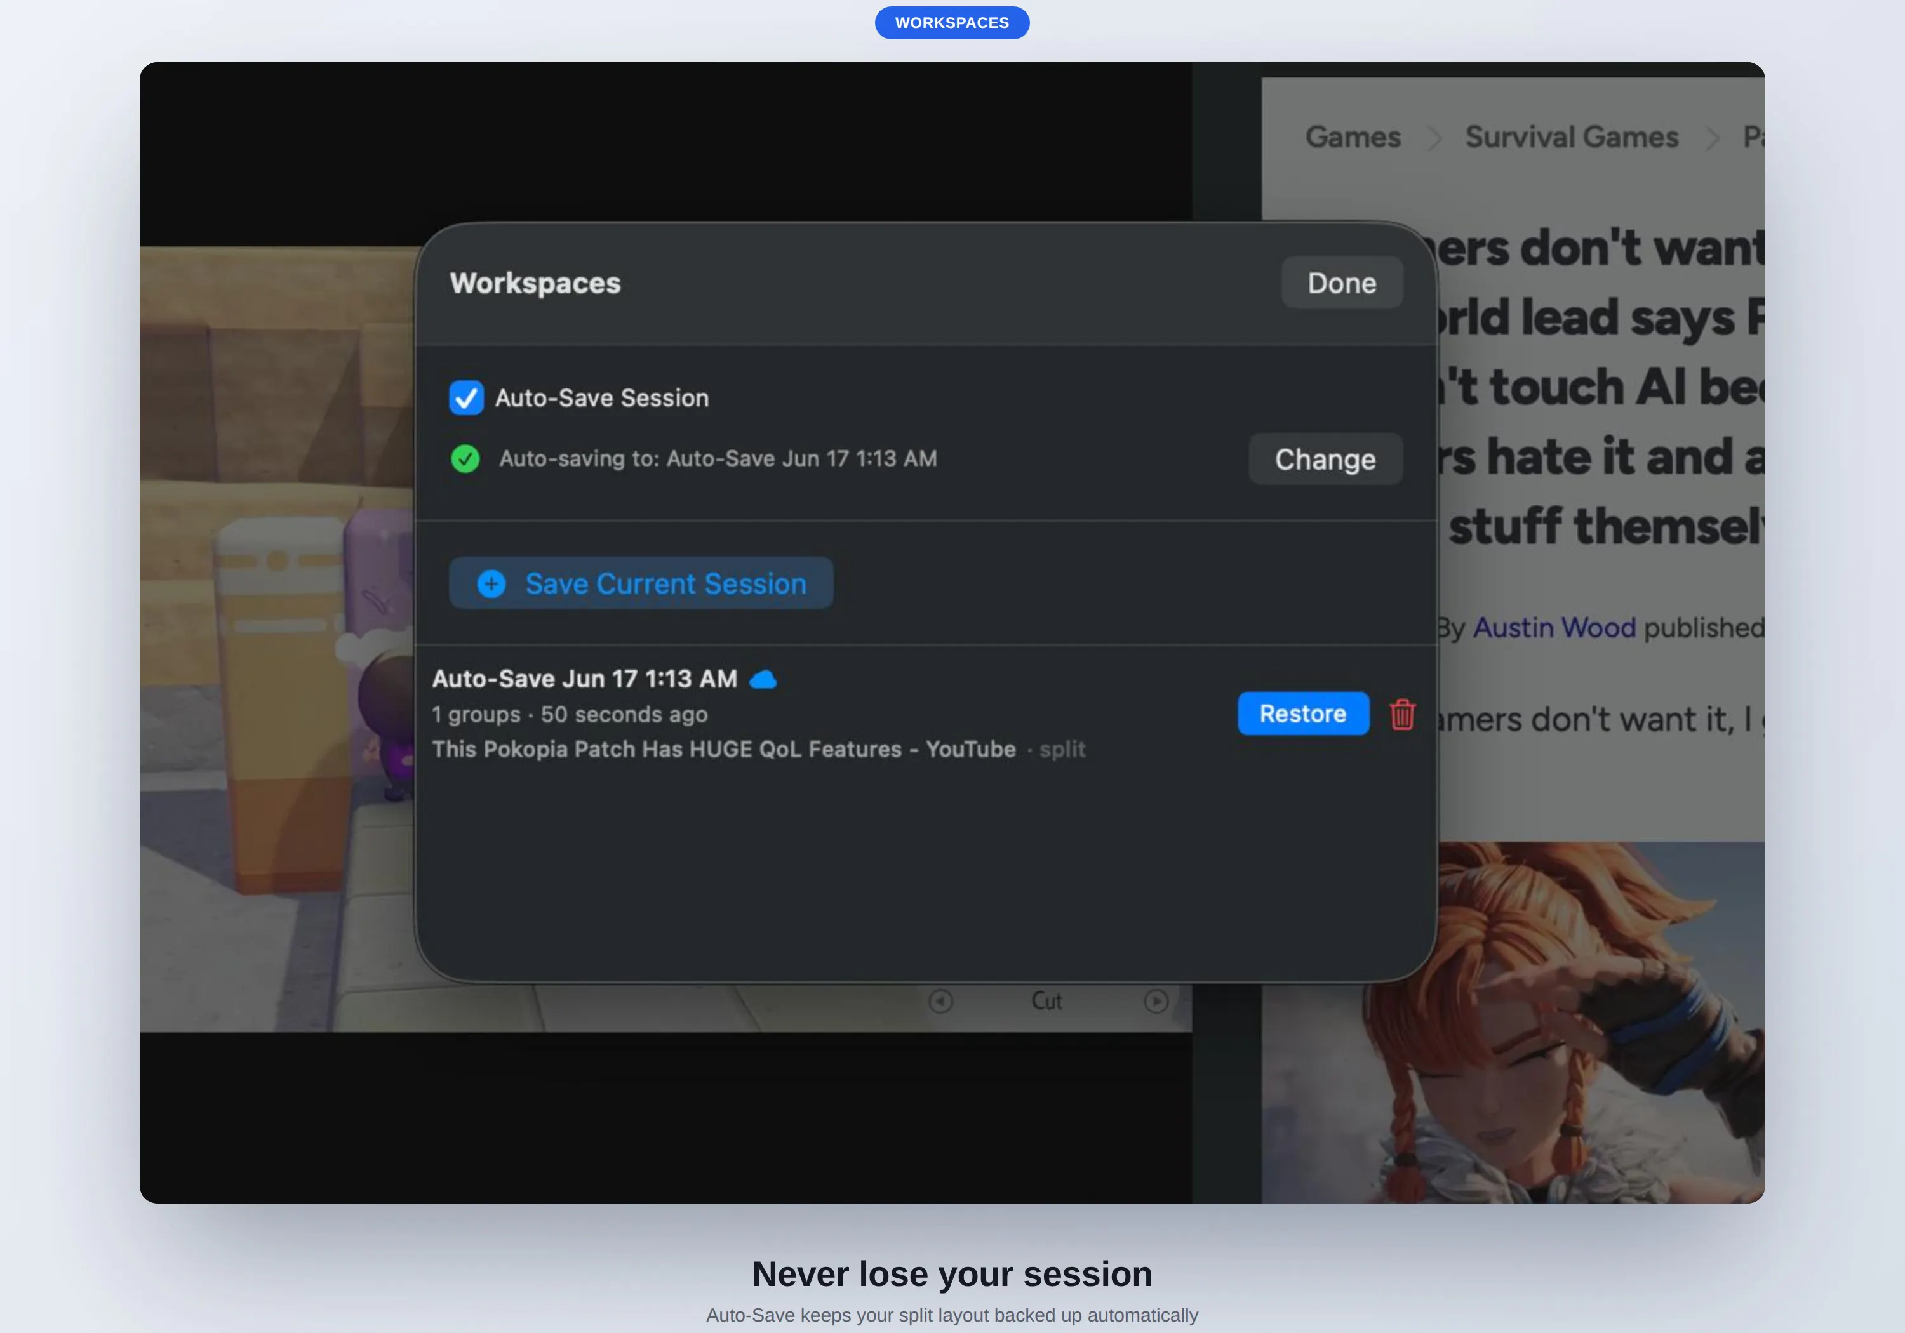
Task: Open Survival Games breadcrumb link
Action: click(x=1572, y=137)
